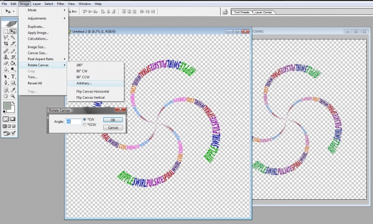The image size is (373, 224).
Task: Select the °CCW radio button
Action: coord(85,125)
